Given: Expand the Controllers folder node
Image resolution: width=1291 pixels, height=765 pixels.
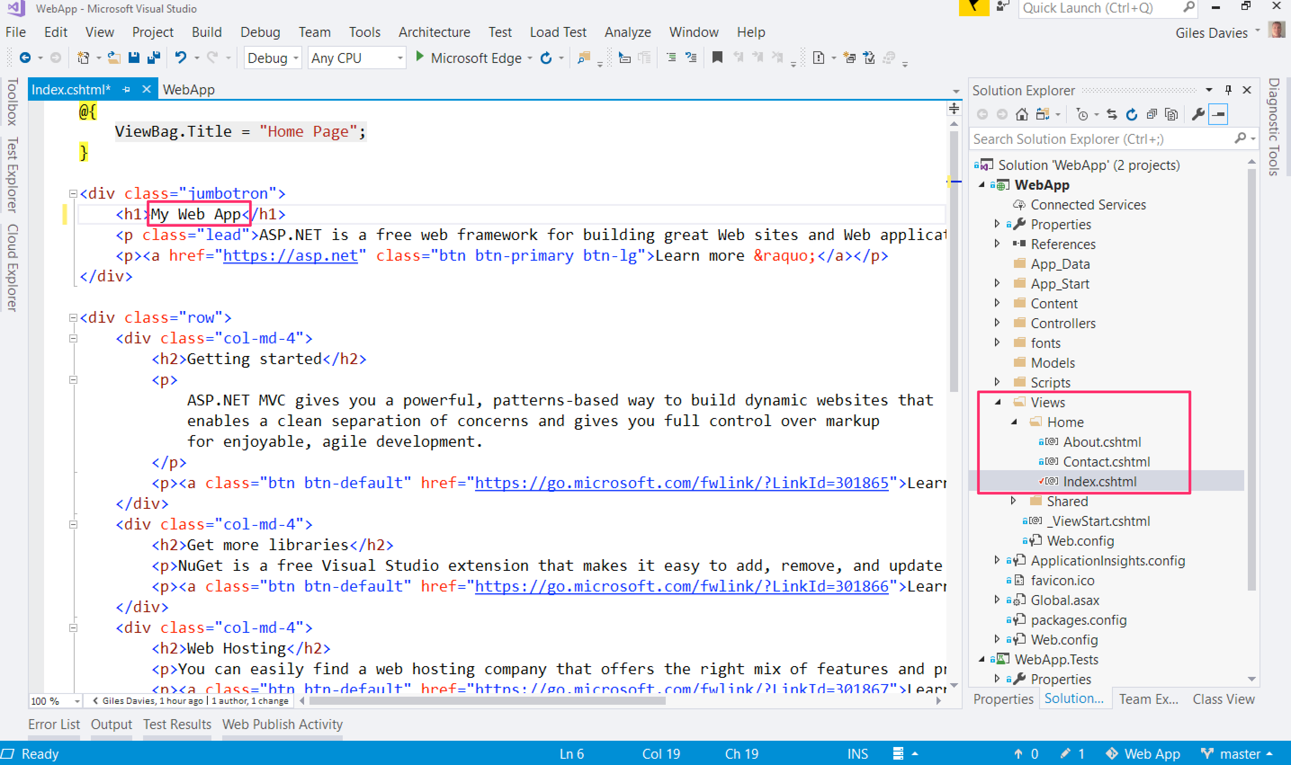Looking at the screenshot, I should pyautogui.click(x=997, y=323).
